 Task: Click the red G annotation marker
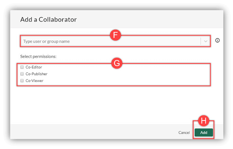click(x=117, y=63)
